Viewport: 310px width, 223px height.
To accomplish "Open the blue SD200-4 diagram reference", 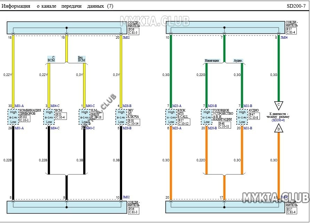I will pos(278,120).
